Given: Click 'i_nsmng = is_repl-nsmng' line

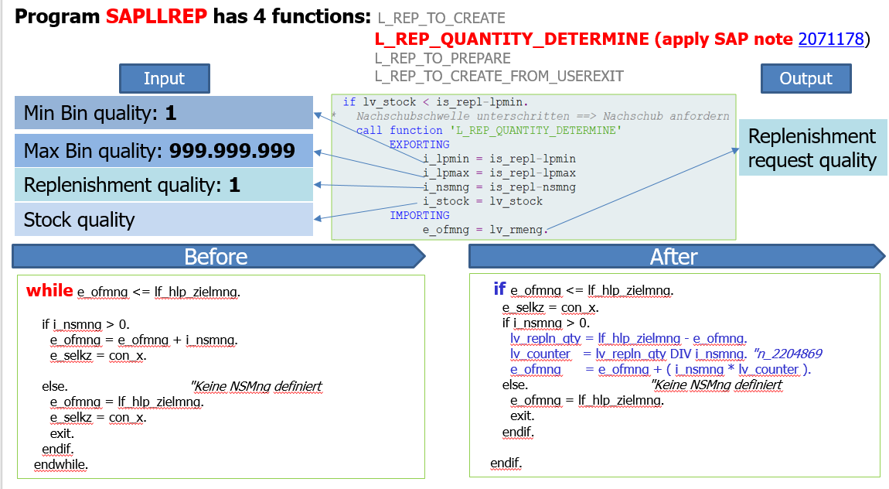Looking at the screenshot, I should [499, 187].
